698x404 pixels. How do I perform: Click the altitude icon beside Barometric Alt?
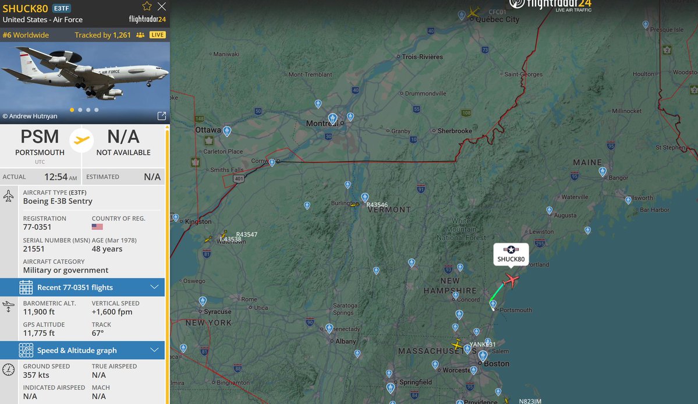pyautogui.click(x=9, y=307)
